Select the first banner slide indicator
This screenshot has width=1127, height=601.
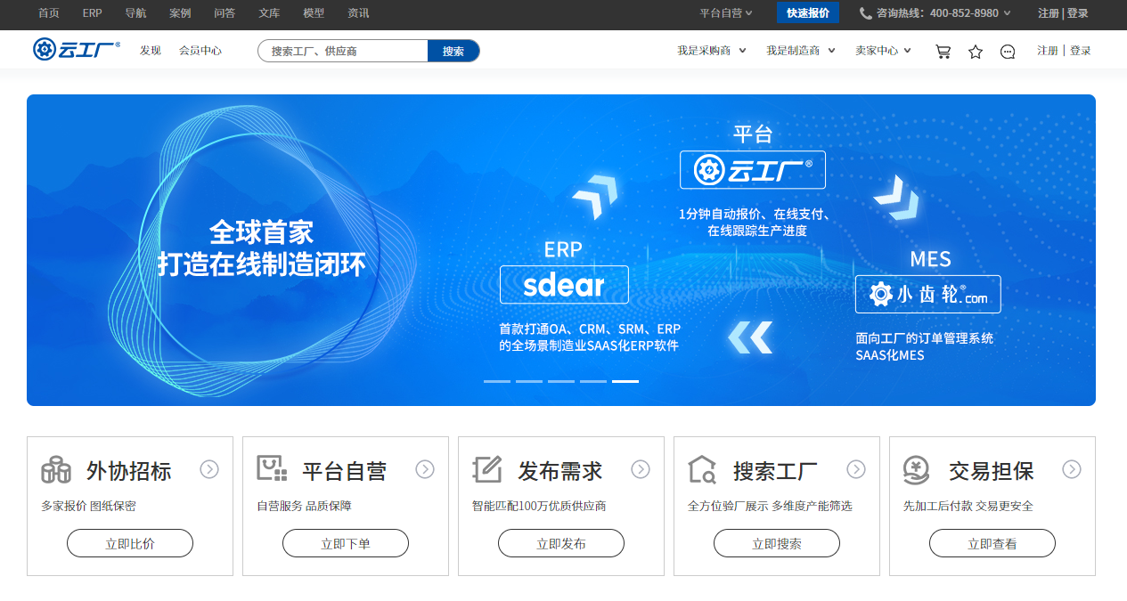point(497,381)
